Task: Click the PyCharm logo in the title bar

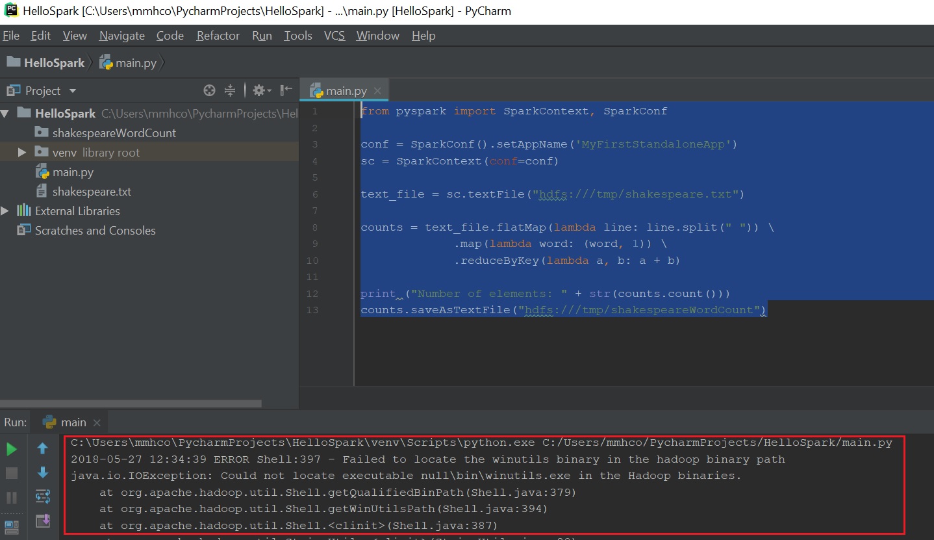Action: (9, 10)
